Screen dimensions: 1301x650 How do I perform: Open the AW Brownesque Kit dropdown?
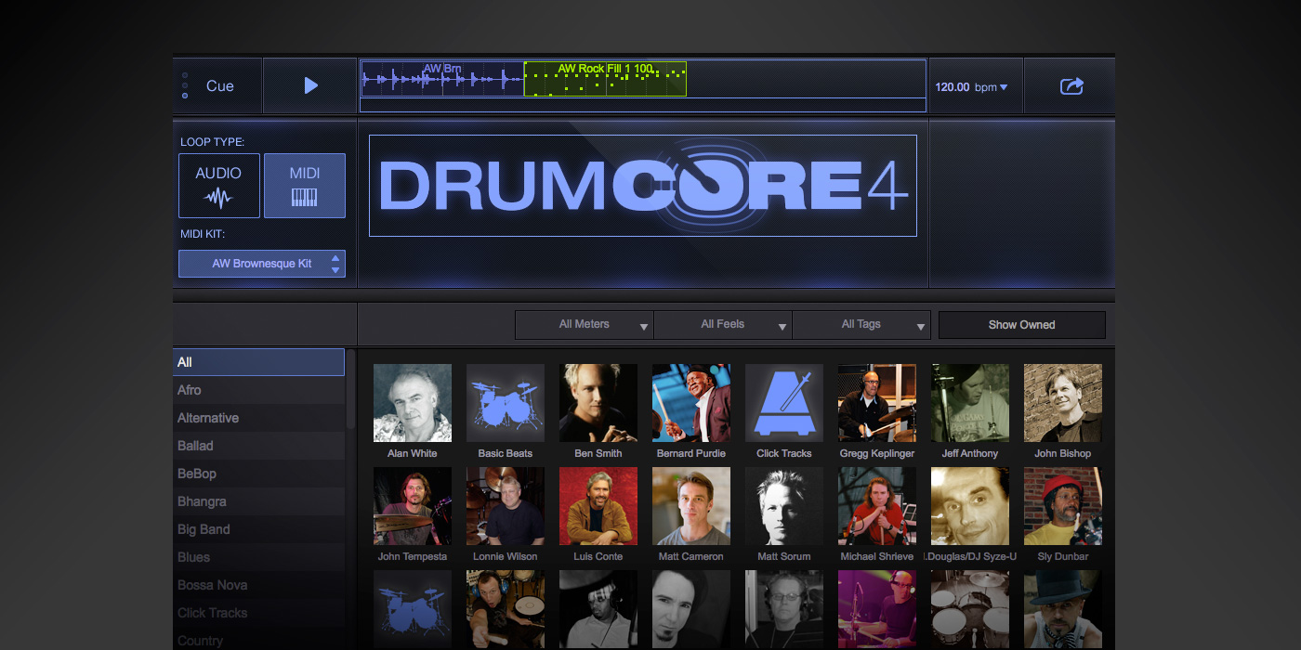click(262, 264)
